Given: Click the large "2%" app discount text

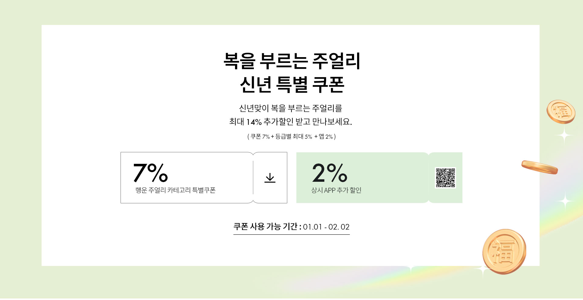Looking at the screenshot, I should coord(329,173).
